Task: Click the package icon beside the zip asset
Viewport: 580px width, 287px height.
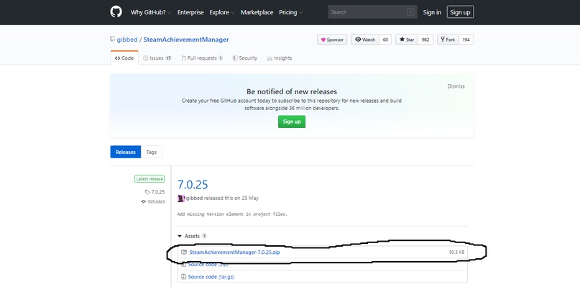Action: pos(184,252)
